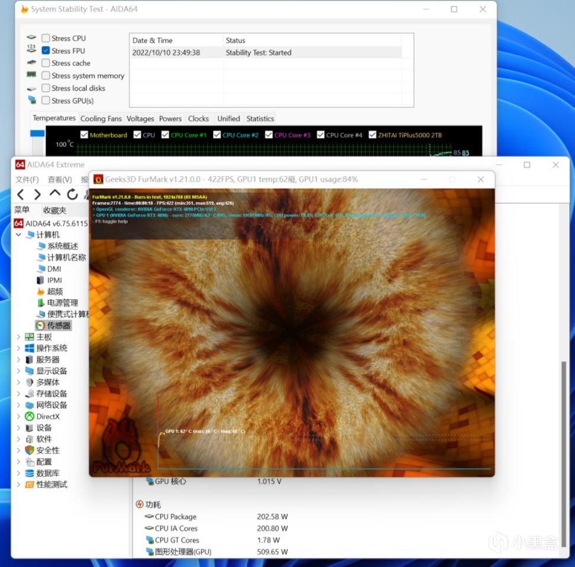The width and height of the screenshot is (575, 567).
Task: Enable Stress local disks checkbox
Action: tap(46, 88)
